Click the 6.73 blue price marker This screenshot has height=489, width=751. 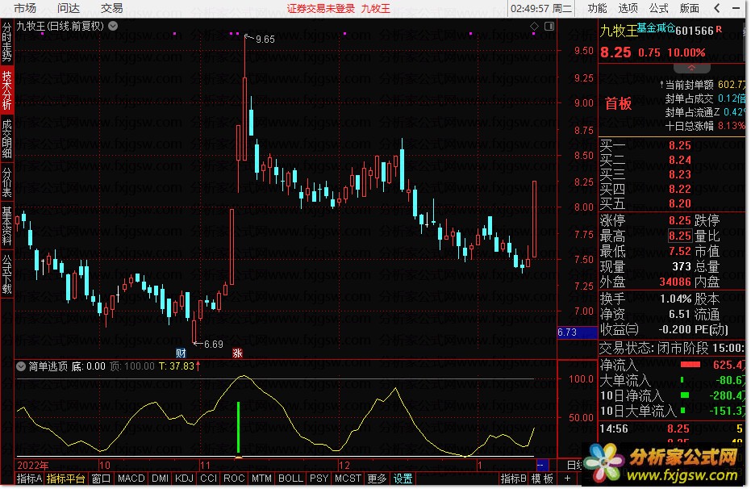[x=577, y=332]
